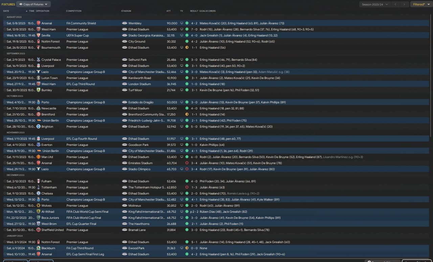This screenshot has width=433, height=262.
Task: Select the Man Utd club badge
Action: [x=39, y=157]
